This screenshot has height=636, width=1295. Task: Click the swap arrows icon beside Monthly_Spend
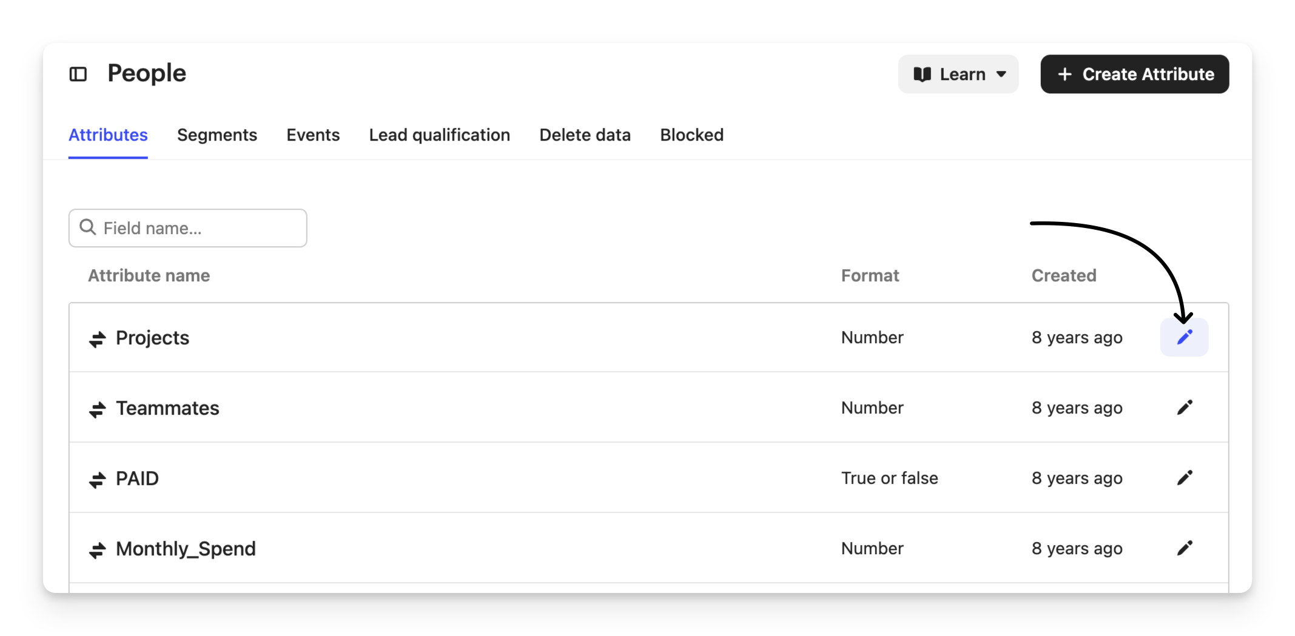(x=97, y=550)
